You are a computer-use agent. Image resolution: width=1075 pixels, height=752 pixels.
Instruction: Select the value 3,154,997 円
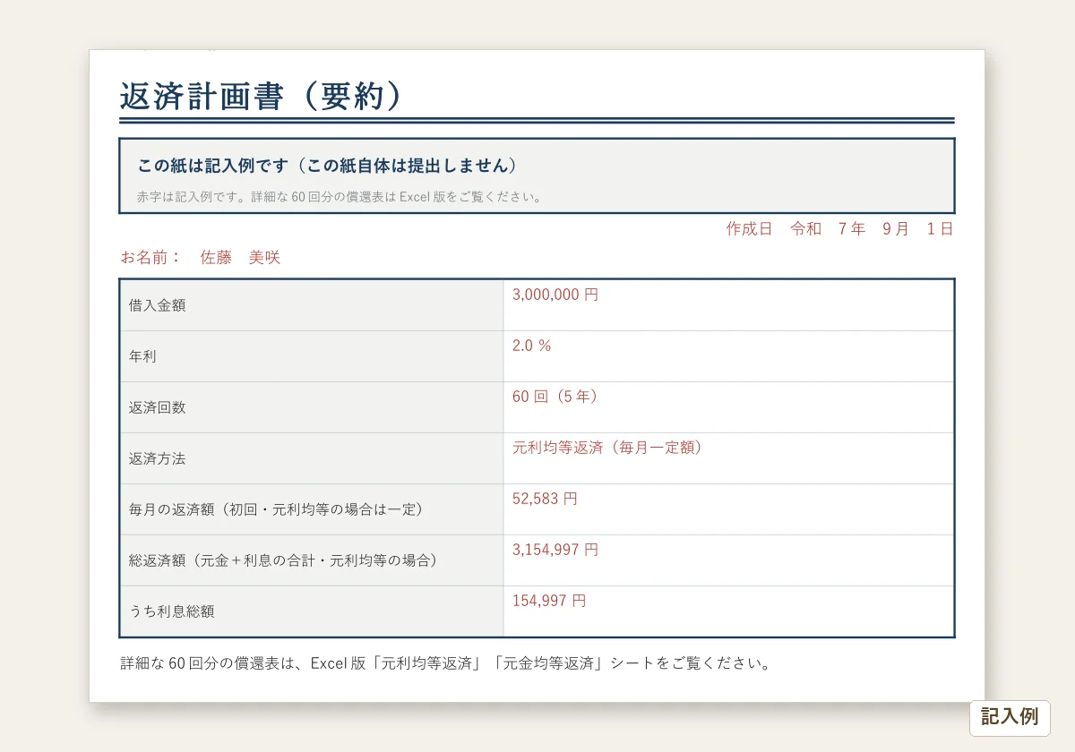555,550
